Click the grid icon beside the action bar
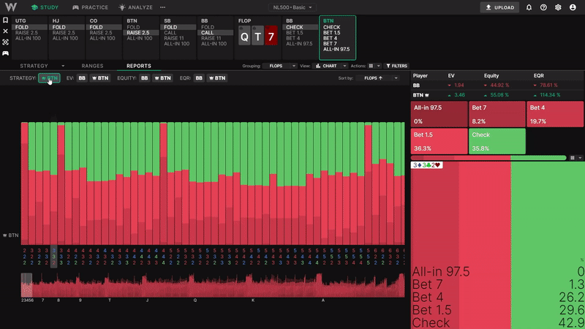This screenshot has width=585, height=329. pyautogui.click(x=573, y=158)
